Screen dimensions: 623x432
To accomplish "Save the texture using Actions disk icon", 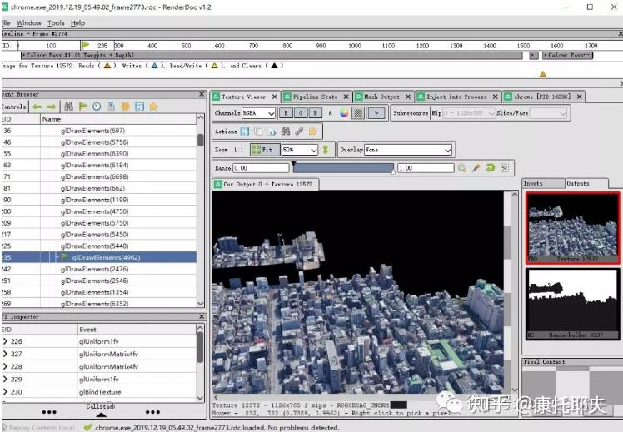I will pos(245,131).
